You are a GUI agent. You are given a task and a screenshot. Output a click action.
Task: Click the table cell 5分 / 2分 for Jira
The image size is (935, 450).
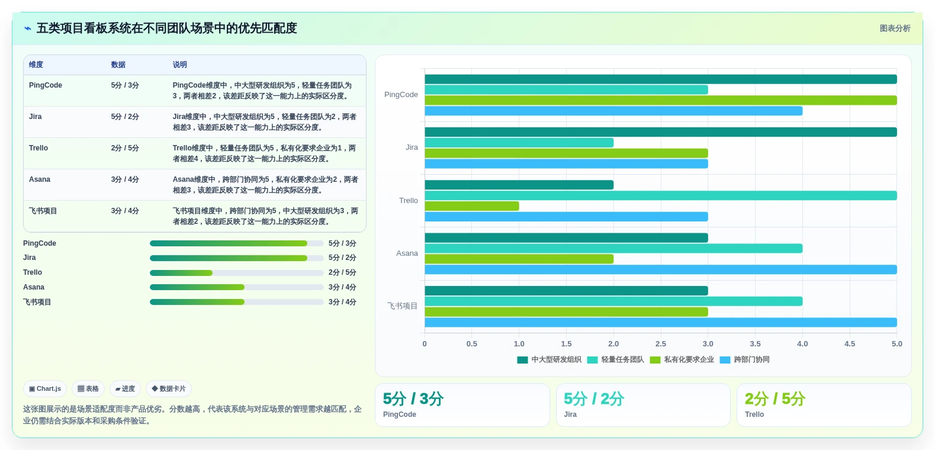point(125,117)
